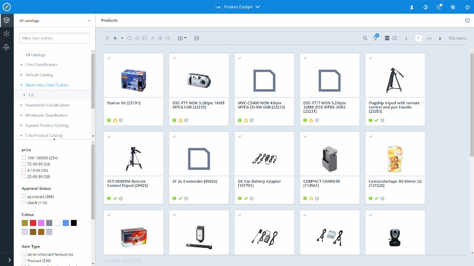474x266 pixels.
Task: Open the snowflake sidebar icon
Action: coord(7,34)
